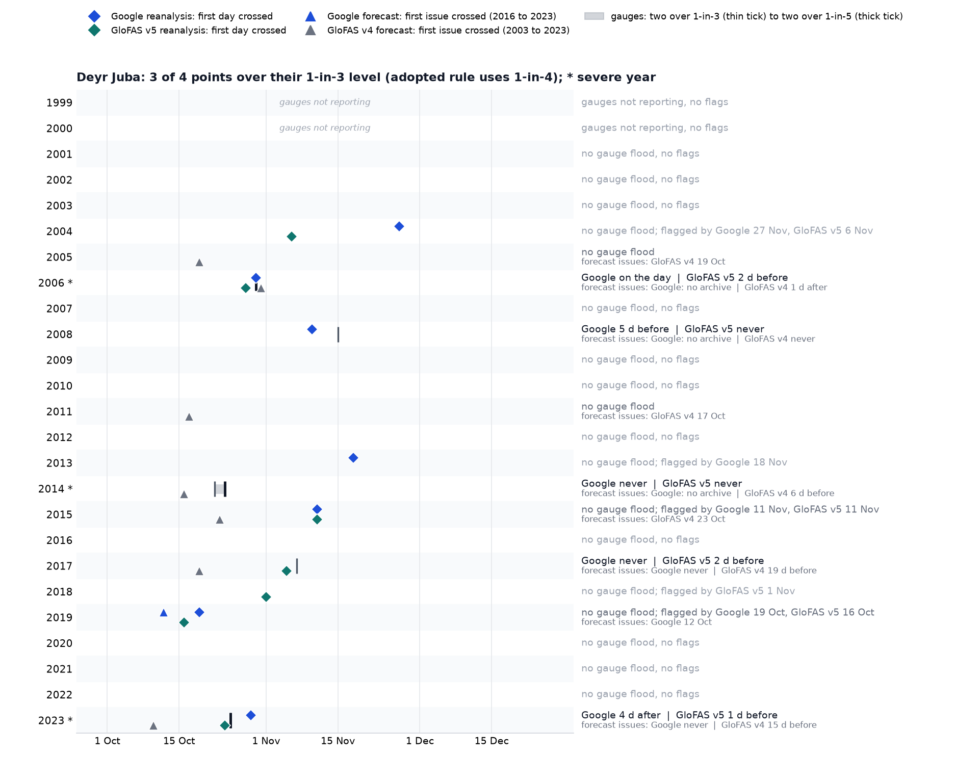The image size is (956, 780).
Task: Click the gauges gray bar legend swatch
Action: coord(594,16)
